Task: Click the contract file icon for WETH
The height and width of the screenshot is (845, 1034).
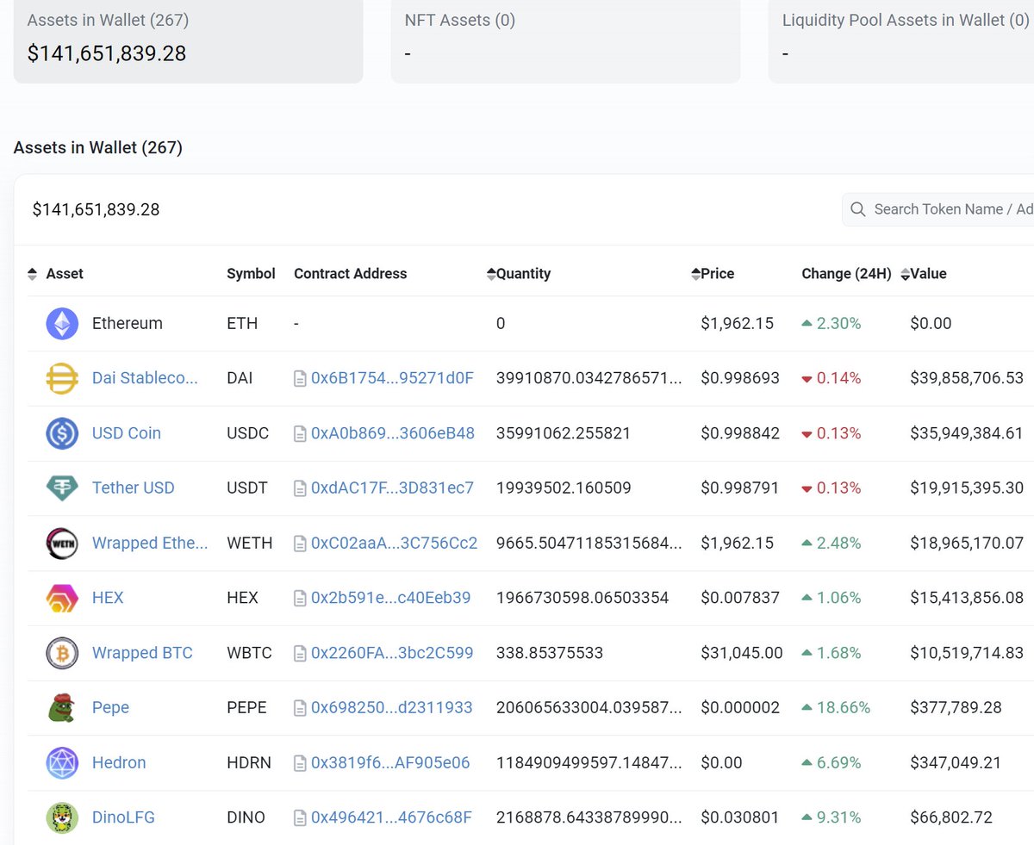Action: pyautogui.click(x=300, y=544)
